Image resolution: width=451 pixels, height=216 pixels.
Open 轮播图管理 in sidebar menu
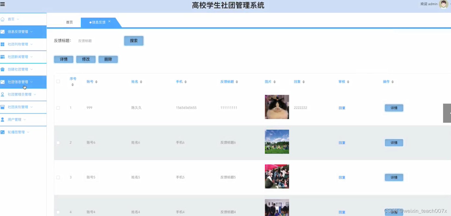(23, 132)
